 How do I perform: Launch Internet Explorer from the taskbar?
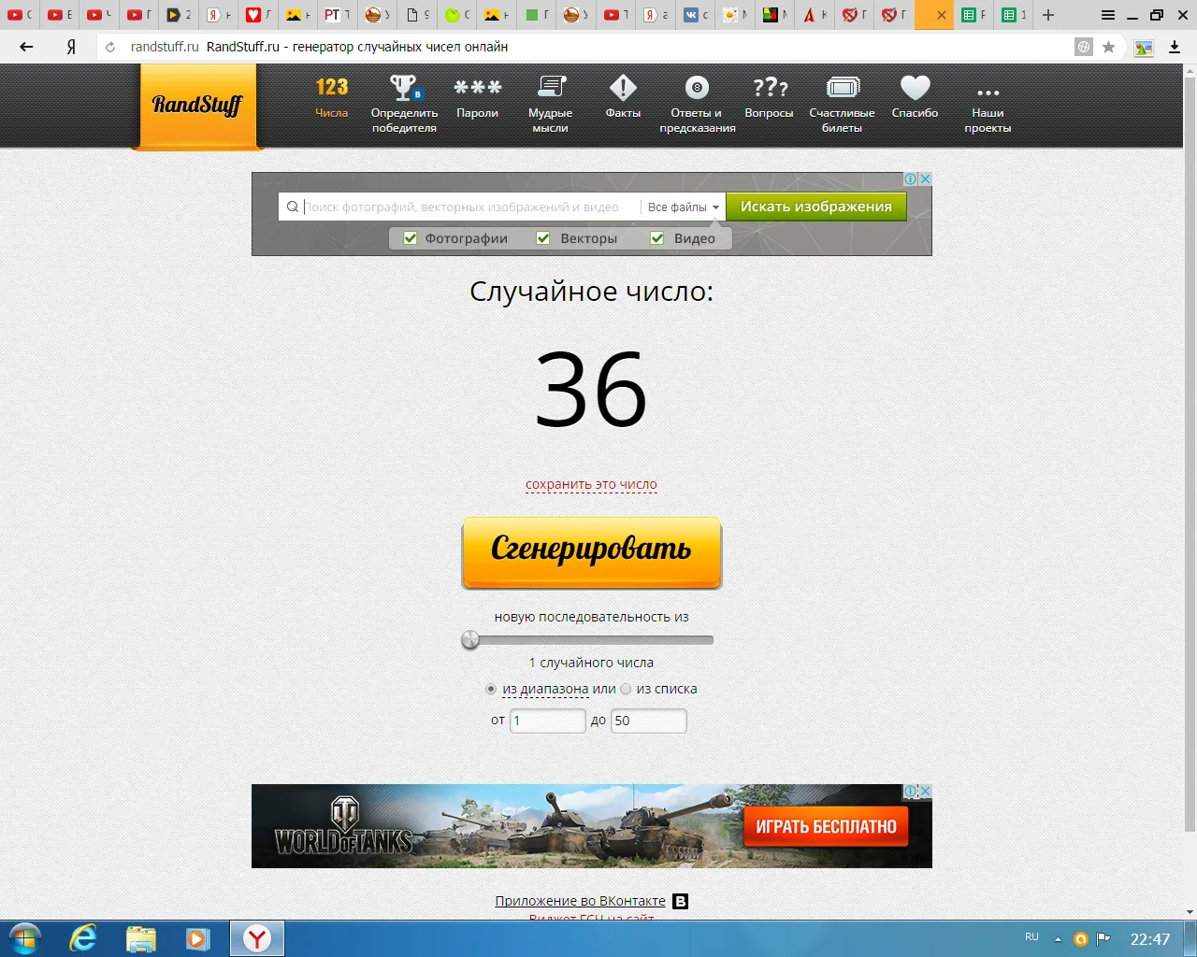[x=83, y=938]
